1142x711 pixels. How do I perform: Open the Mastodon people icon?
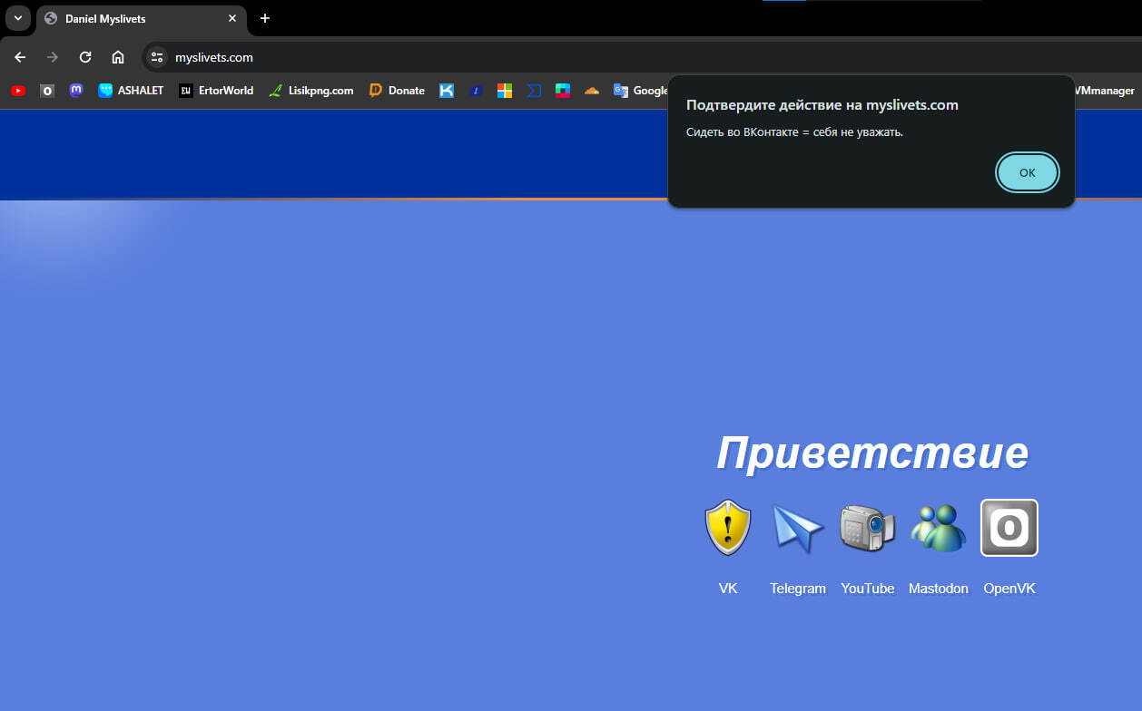pyautogui.click(x=938, y=528)
